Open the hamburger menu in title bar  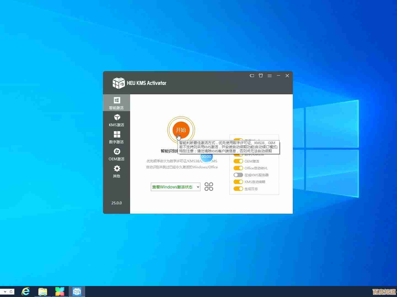point(270,76)
